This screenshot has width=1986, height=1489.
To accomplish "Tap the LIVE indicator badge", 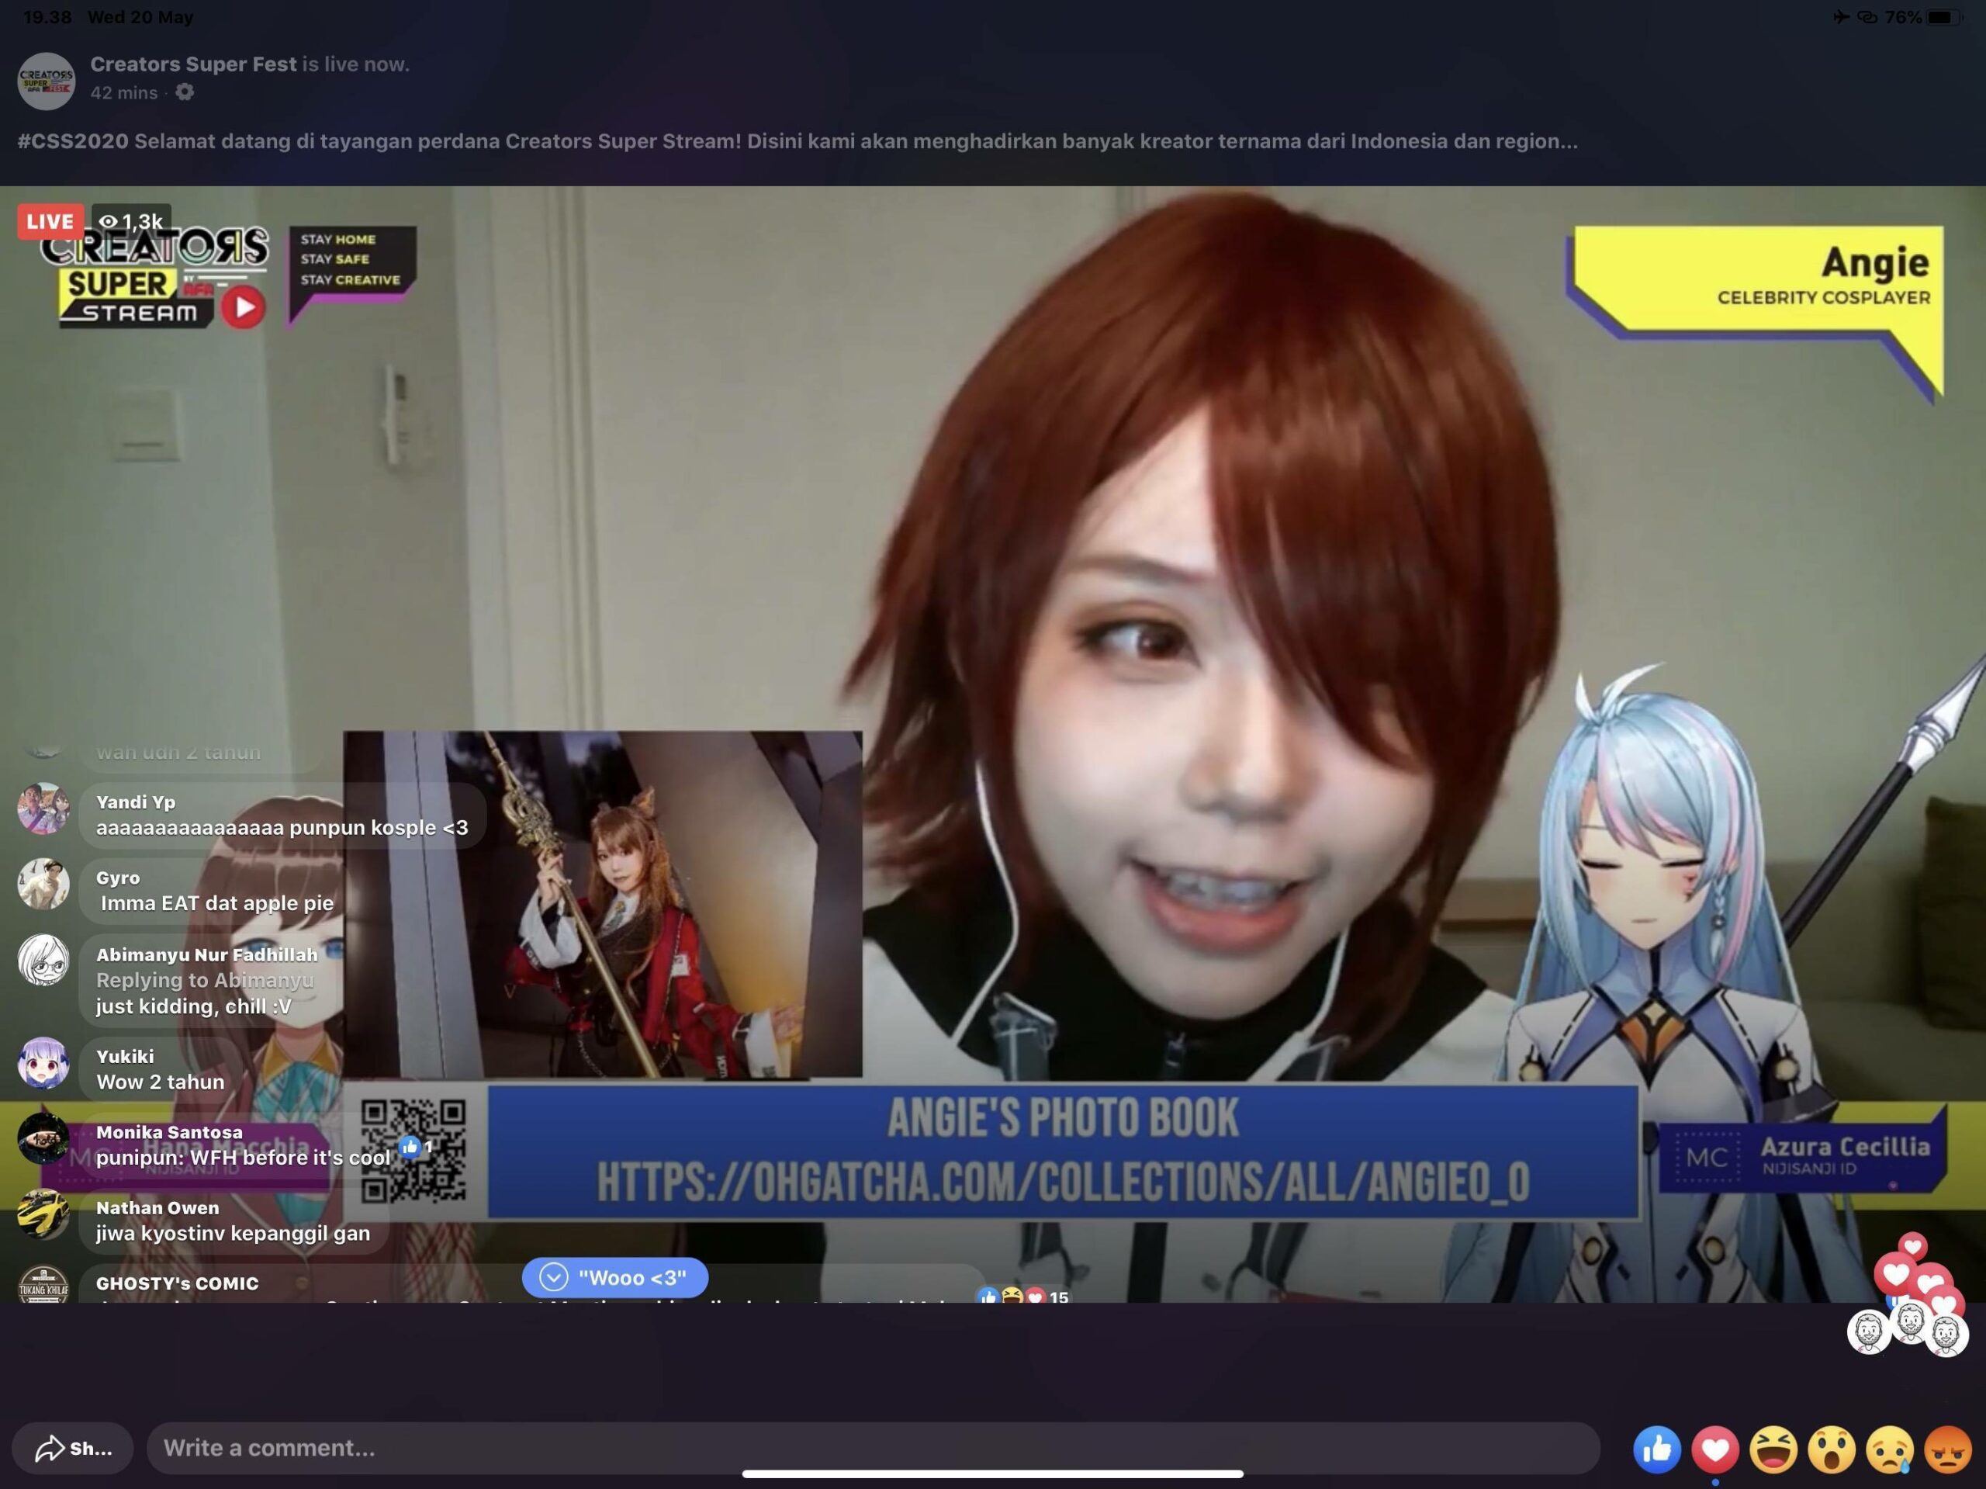I will tap(50, 221).
